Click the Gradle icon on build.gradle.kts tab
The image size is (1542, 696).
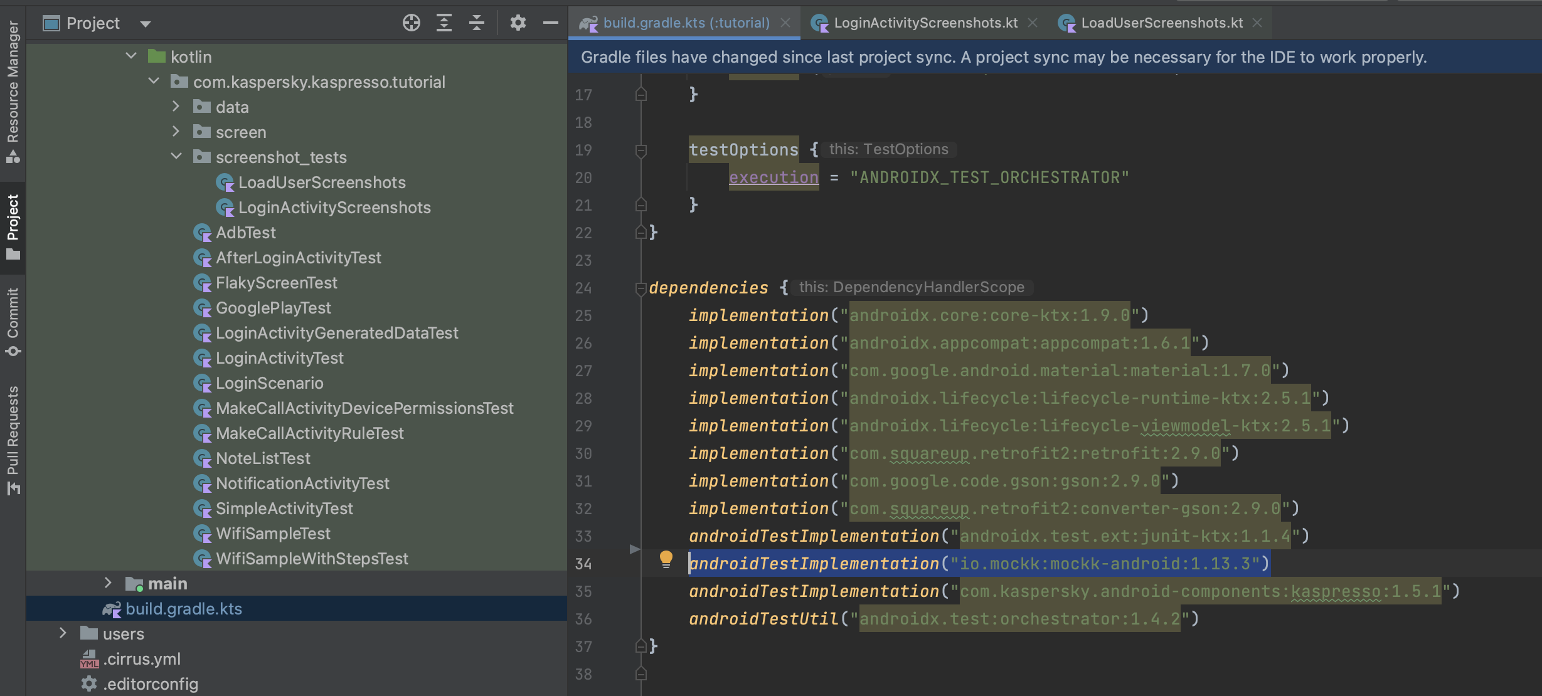588,24
